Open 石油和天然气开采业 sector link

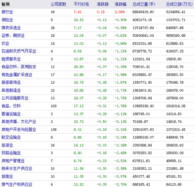[19, 51]
